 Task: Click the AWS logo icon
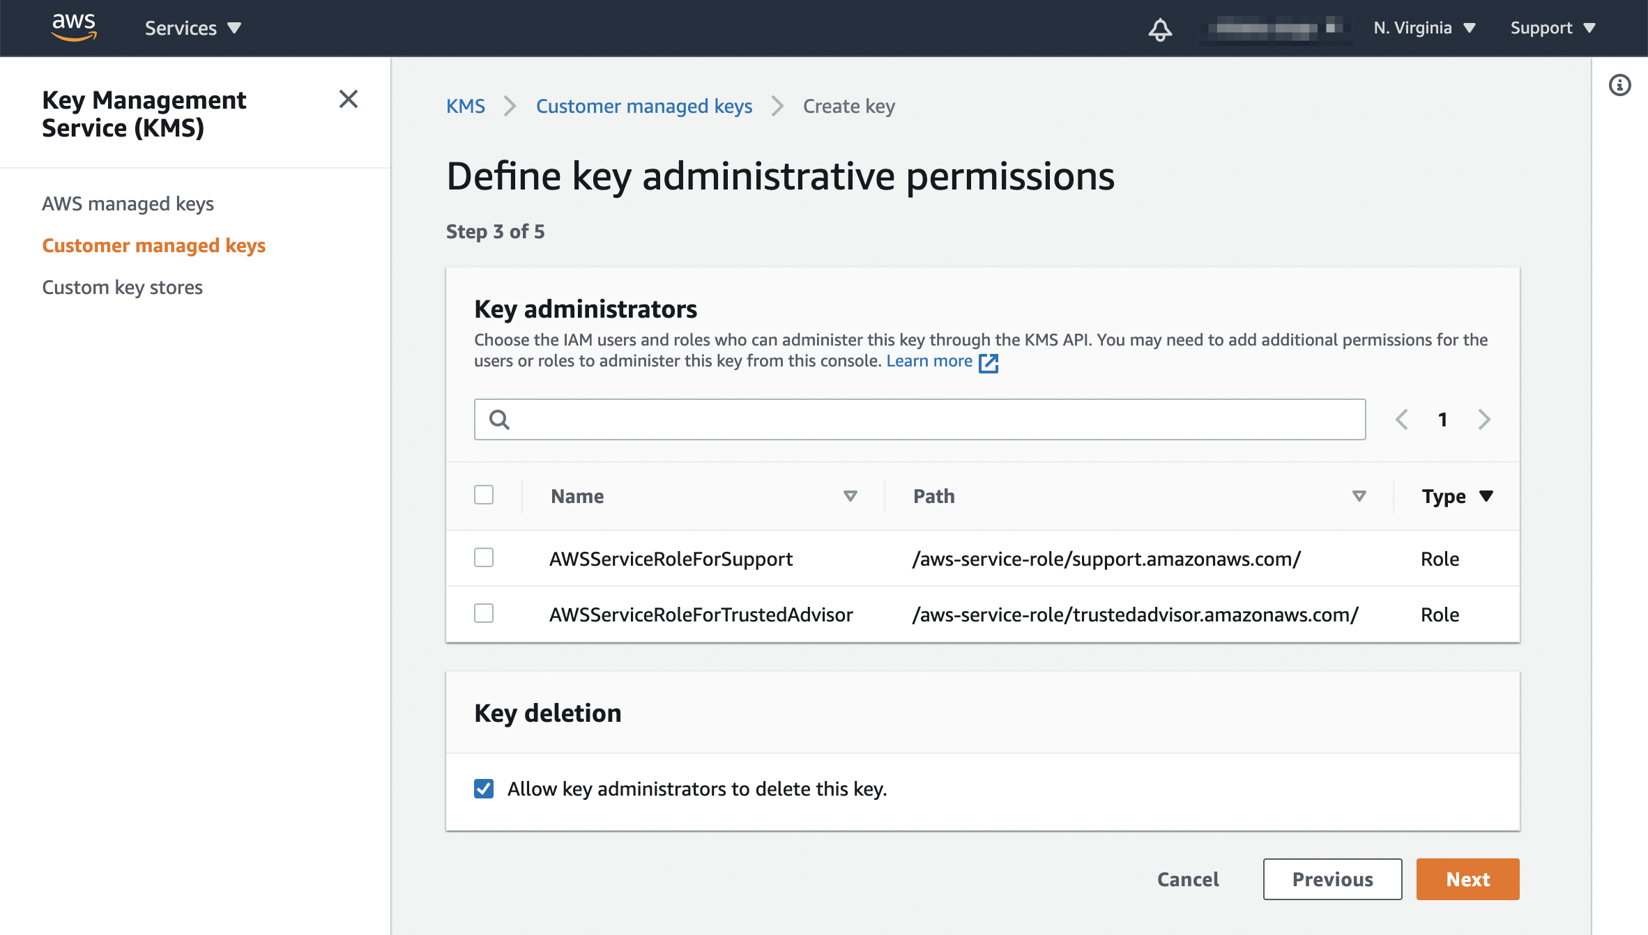point(74,27)
